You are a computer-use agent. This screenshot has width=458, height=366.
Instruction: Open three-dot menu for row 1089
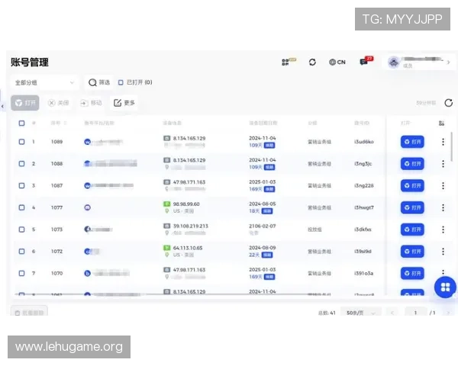[443, 142]
